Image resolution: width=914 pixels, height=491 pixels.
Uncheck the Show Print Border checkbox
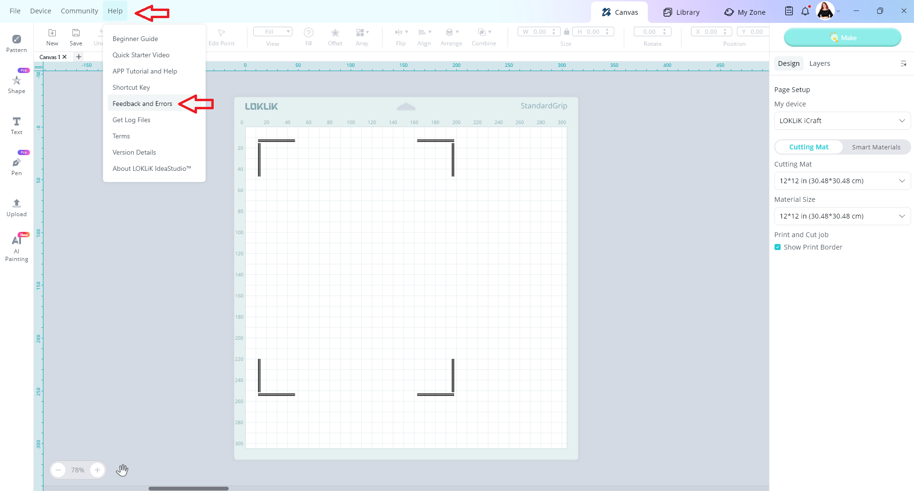tap(778, 247)
